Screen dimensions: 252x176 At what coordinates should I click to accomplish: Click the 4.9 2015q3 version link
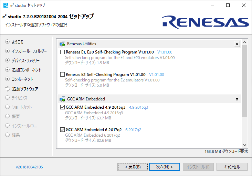[138, 107]
